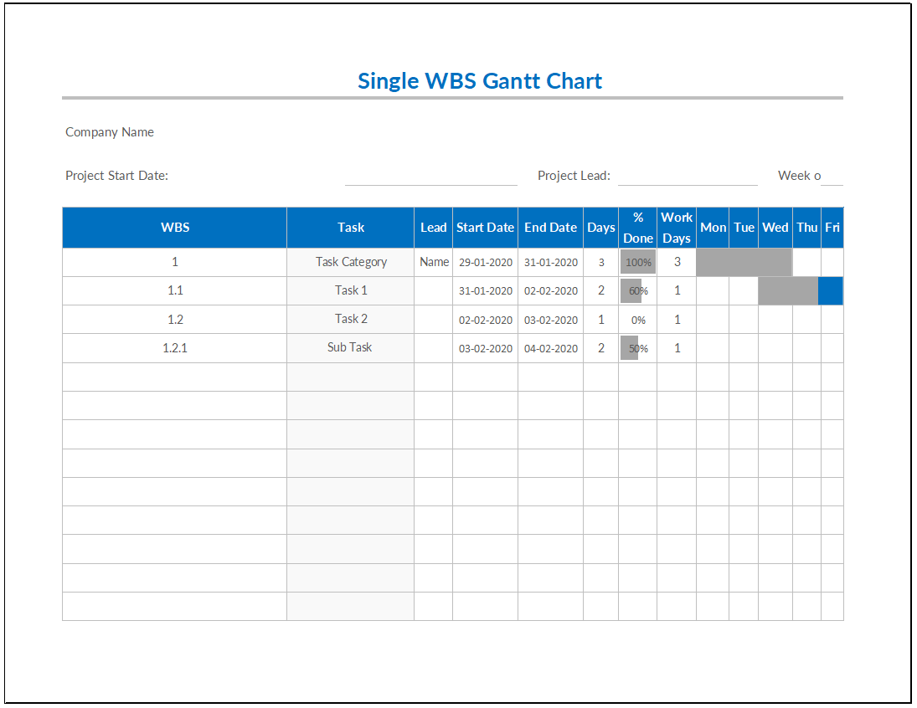Click the Start Date column header

(485, 228)
